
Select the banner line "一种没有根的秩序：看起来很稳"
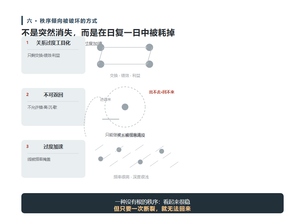(x=152, y=202)
